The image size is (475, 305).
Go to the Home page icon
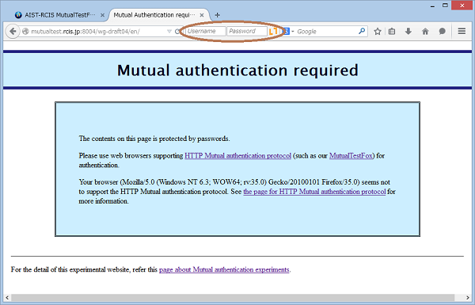[425, 31]
